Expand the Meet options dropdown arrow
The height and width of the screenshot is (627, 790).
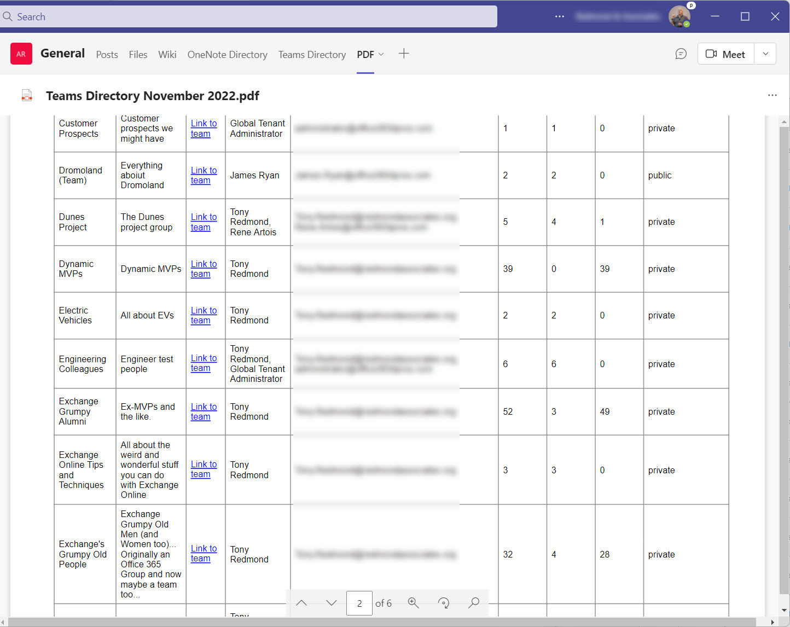pos(765,54)
